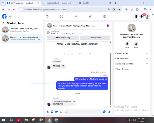Open the Chrome three-dot menu
The image size is (154, 123).
(x=151, y=10)
